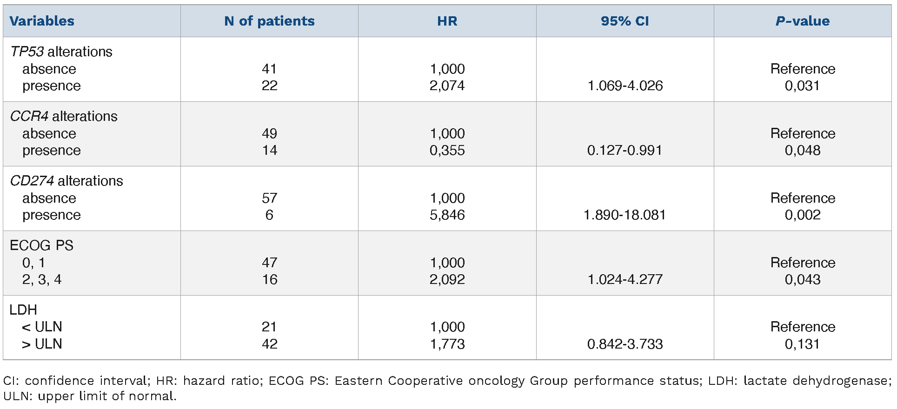This screenshot has height=409, width=897.
Task: Click the Variables column header
Action: pyautogui.click(x=42, y=21)
